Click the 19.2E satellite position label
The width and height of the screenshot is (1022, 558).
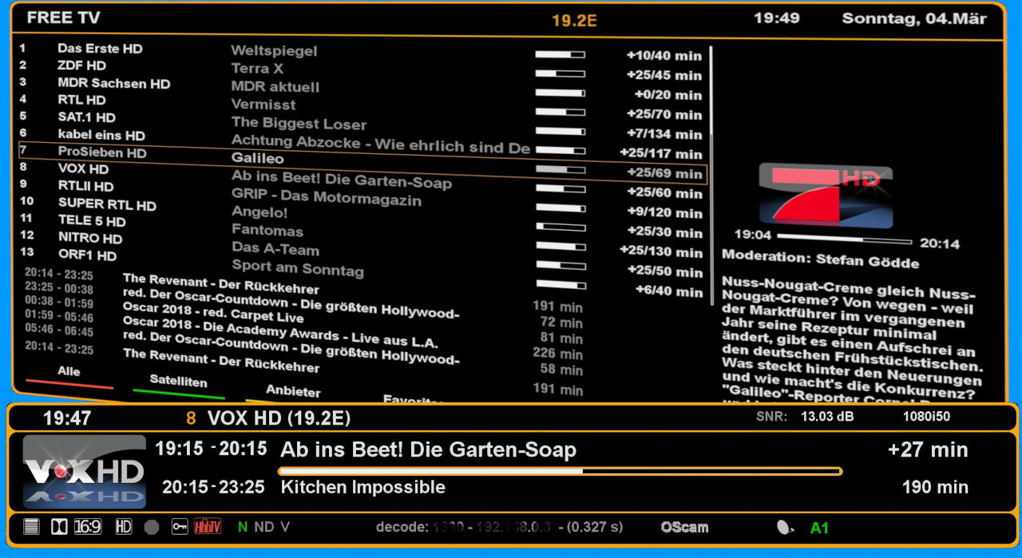pos(574,21)
